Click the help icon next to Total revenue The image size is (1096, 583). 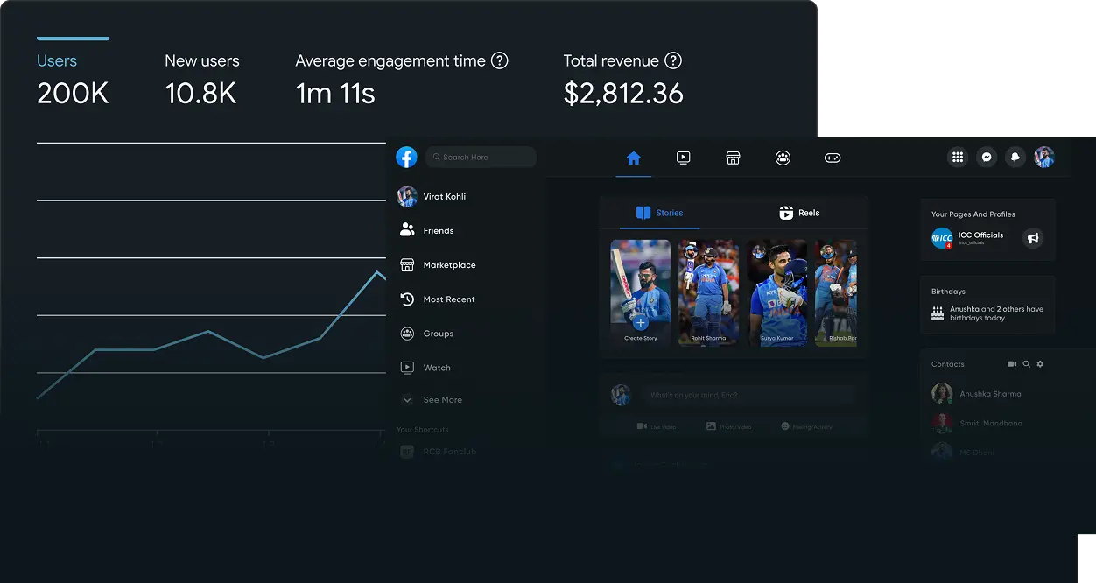tap(673, 60)
